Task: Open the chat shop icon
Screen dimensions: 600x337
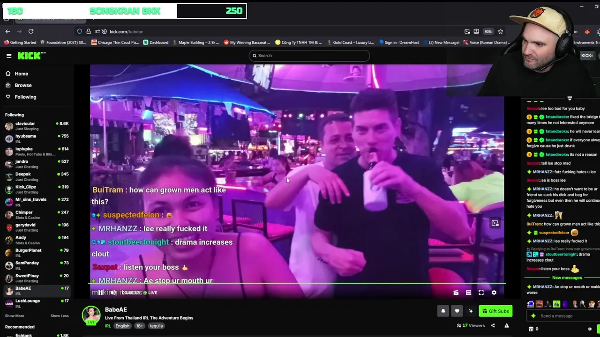Action: point(531,329)
